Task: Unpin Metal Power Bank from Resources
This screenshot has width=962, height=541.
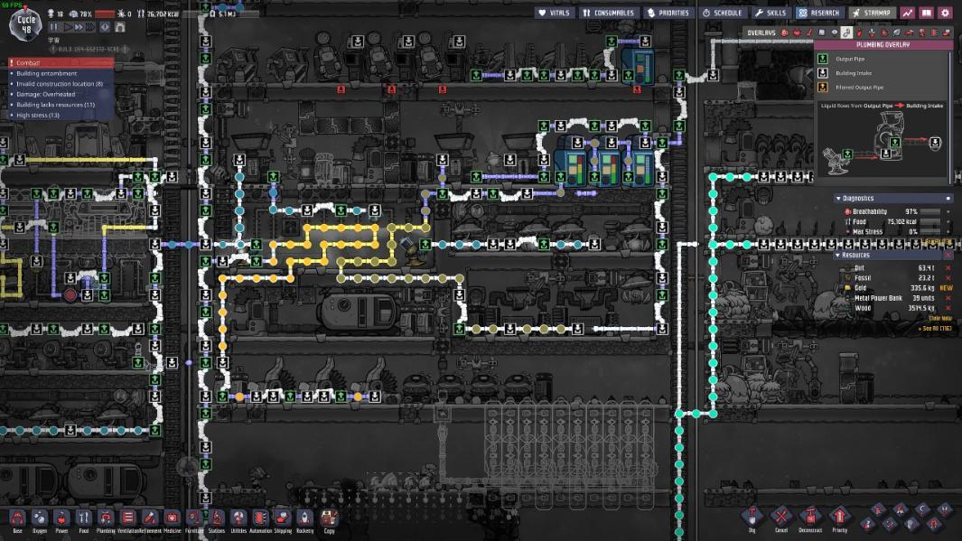Action: coord(948,298)
